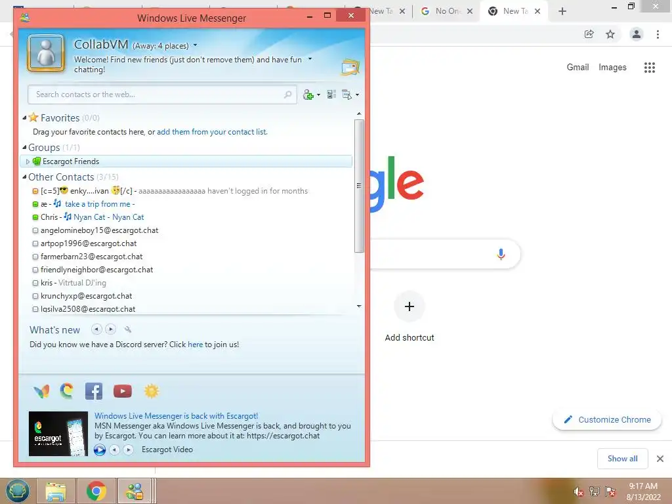Click the contact list scroll down arrow
This screenshot has width=672, height=504.
(x=359, y=306)
